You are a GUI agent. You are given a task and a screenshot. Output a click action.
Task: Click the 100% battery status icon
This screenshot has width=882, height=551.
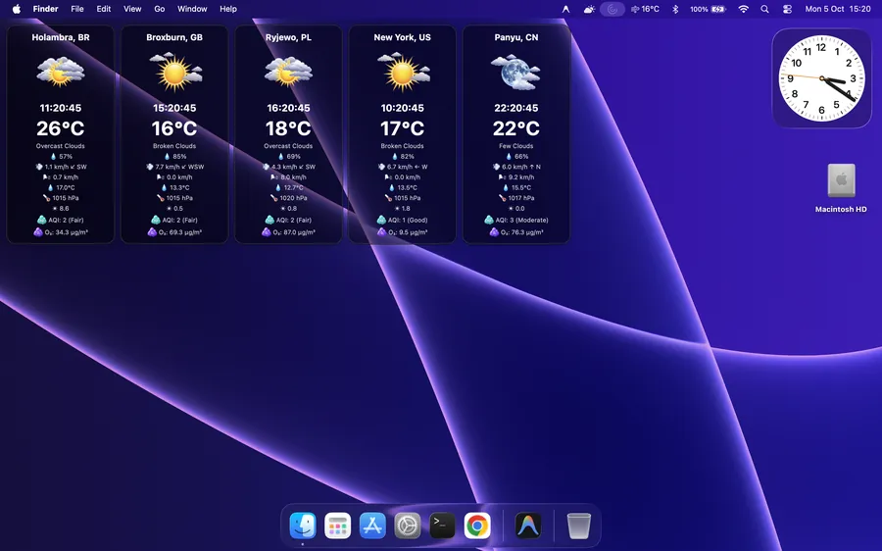[x=708, y=9]
